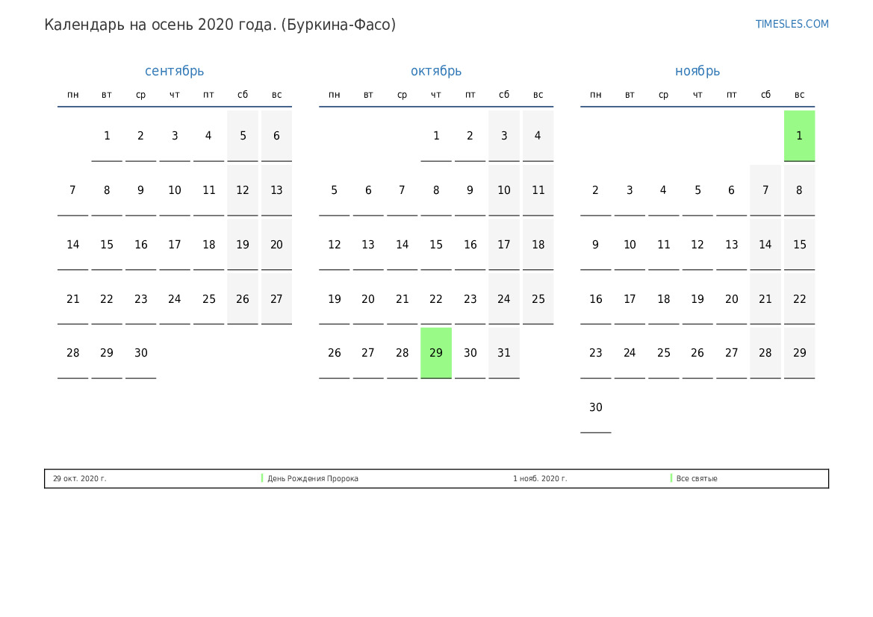Click Все святые legend entry
The height and width of the screenshot is (617, 873).
(x=696, y=479)
